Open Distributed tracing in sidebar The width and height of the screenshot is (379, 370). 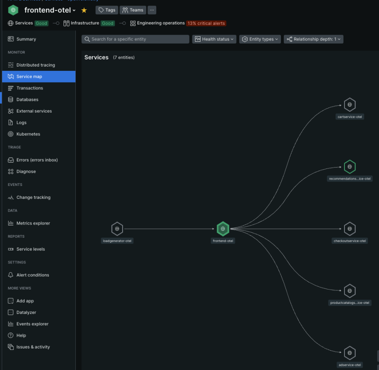coord(35,65)
